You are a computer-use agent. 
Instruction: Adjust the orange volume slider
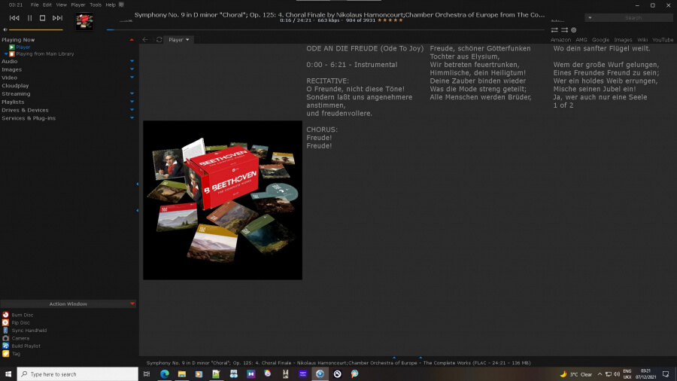coord(36,30)
